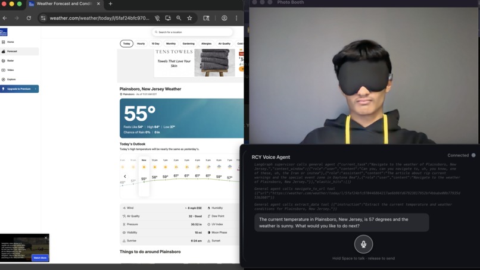Select the 10 Day tab
This screenshot has height=270, width=480.
click(x=155, y=44)
